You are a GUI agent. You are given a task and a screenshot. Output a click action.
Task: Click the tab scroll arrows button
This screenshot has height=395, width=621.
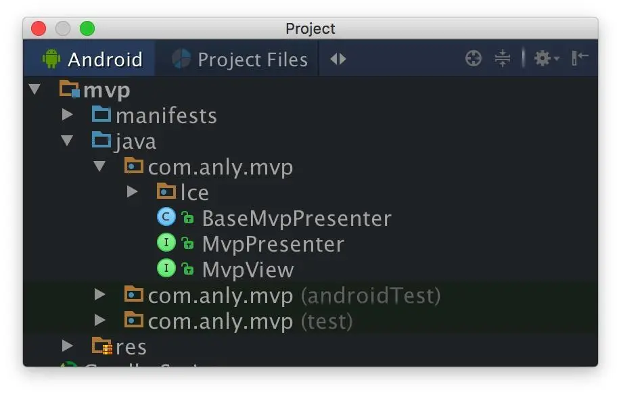pyautogui.click(x=338, y=59)
